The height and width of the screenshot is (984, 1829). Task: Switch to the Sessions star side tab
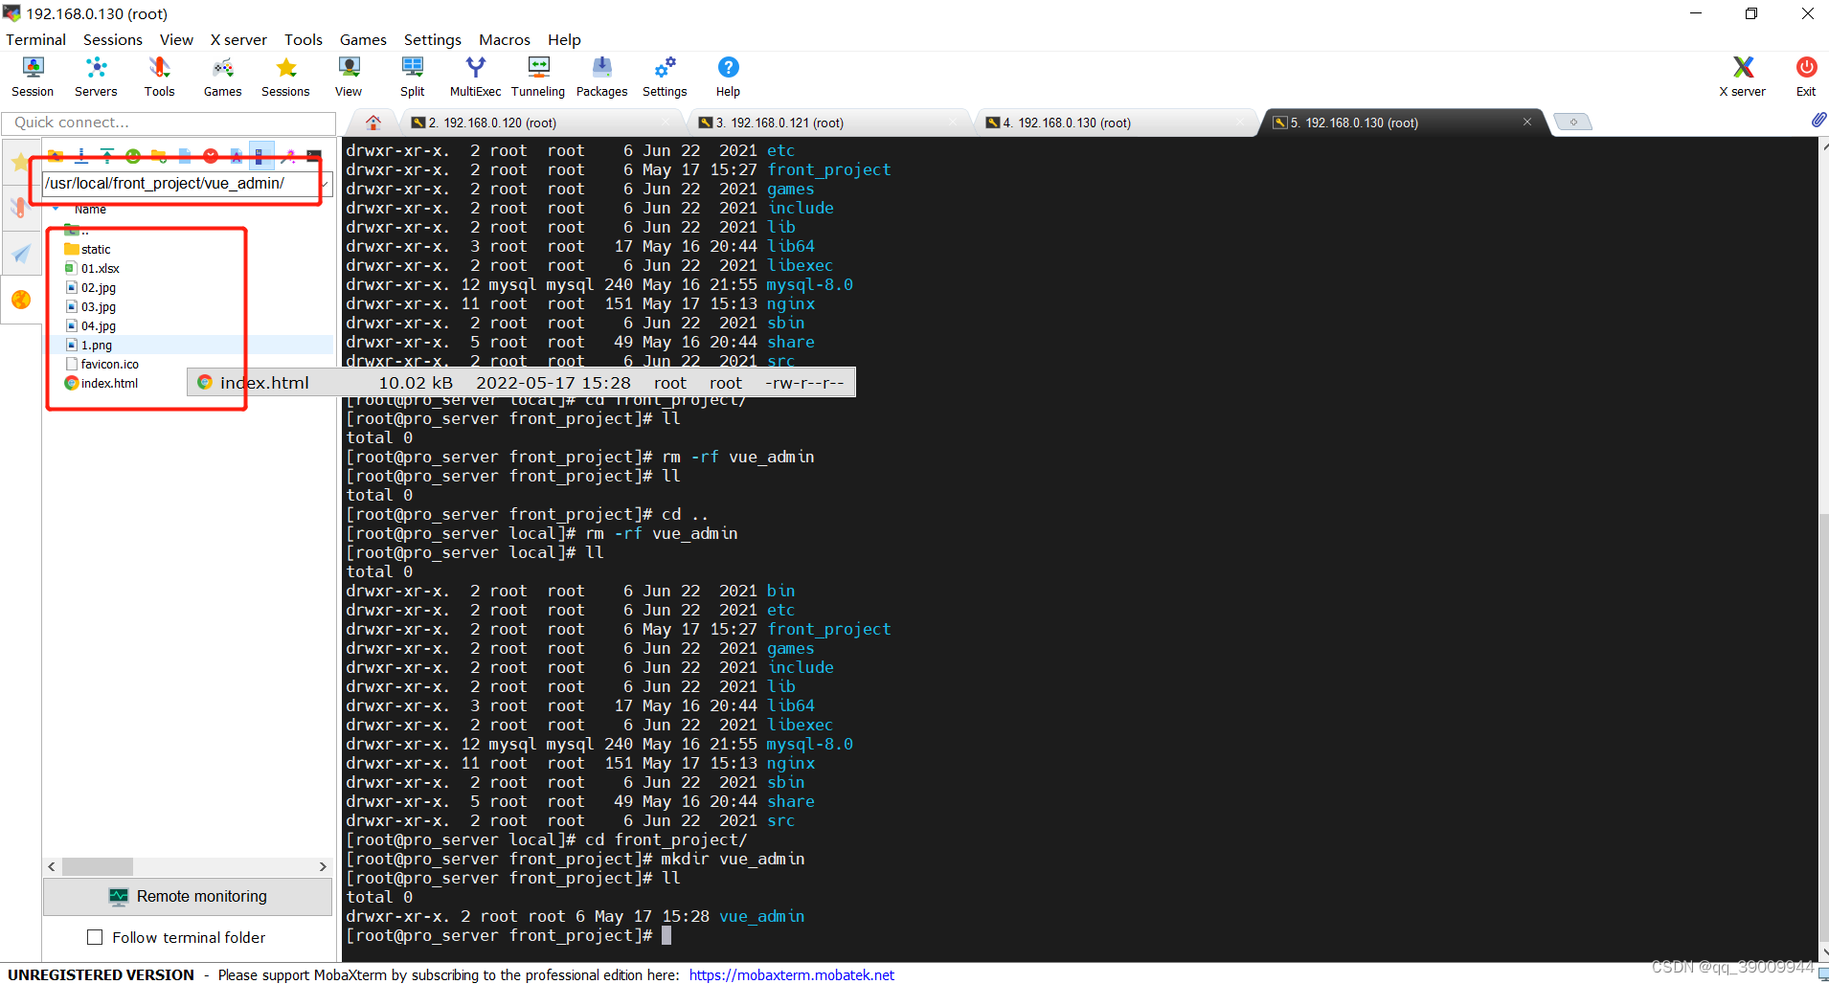click(20, 162)
